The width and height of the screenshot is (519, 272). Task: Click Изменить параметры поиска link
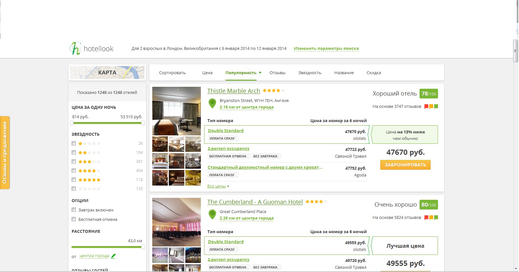pos(326,49)
